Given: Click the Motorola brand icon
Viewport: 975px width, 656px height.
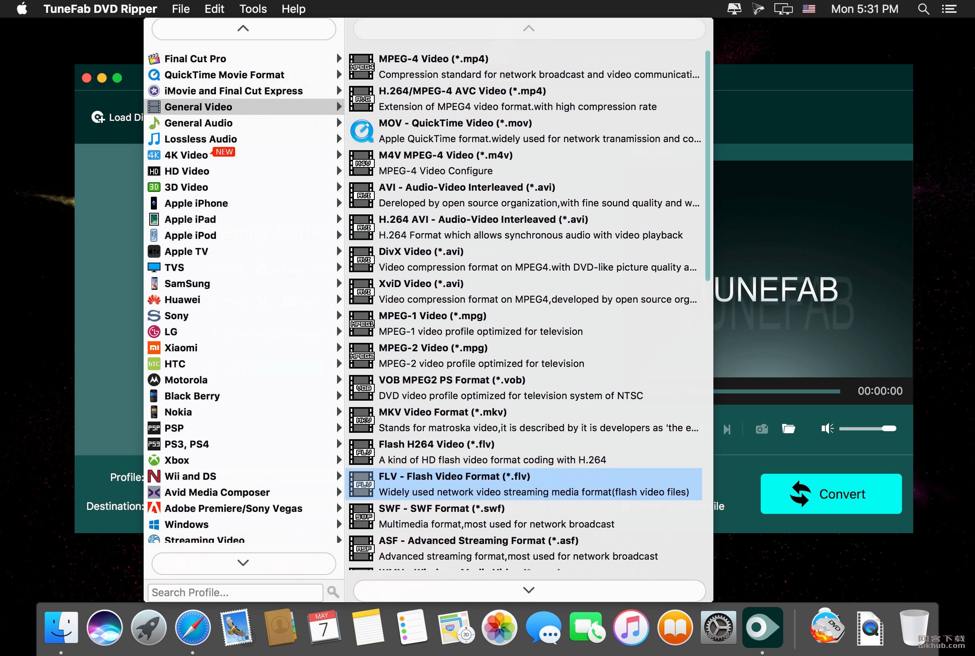Looking at the screenshot, I should pyautogui.click(x=154, y=380).
